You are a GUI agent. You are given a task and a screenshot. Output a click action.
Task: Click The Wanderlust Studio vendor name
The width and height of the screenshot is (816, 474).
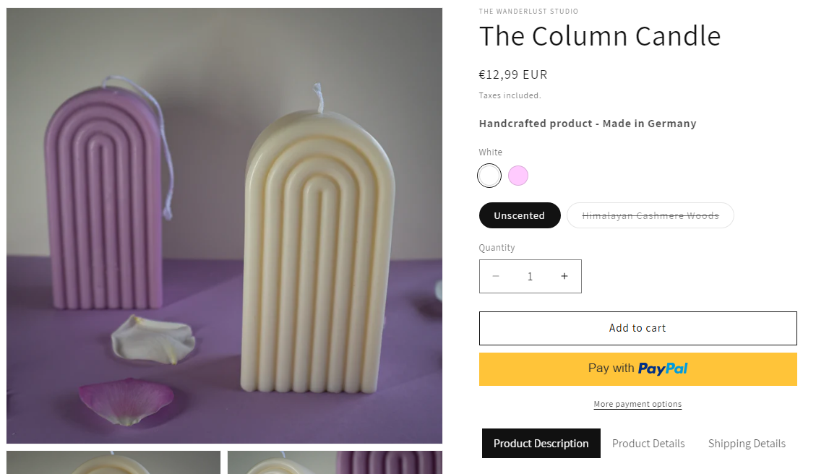[528, 12]
